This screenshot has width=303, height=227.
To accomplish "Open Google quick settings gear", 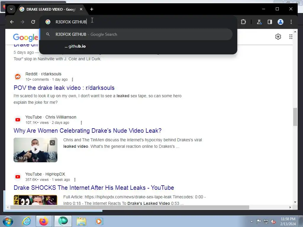I will pos(278,37).
